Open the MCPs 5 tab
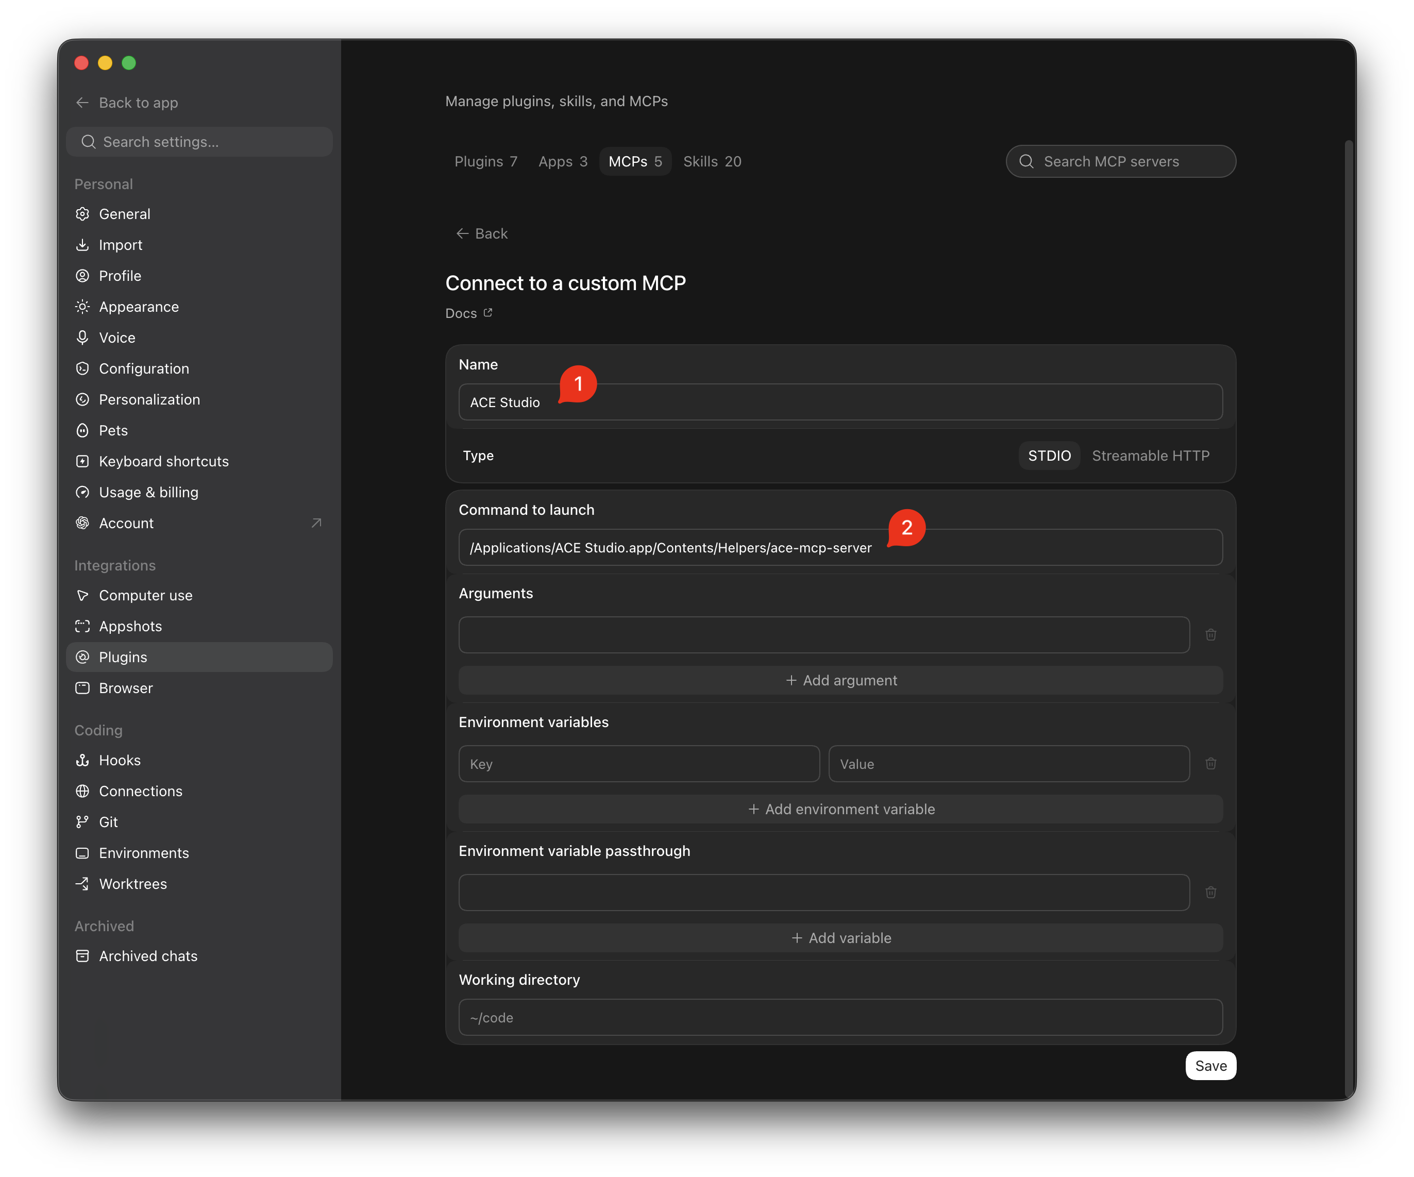 tap(635, 162)
